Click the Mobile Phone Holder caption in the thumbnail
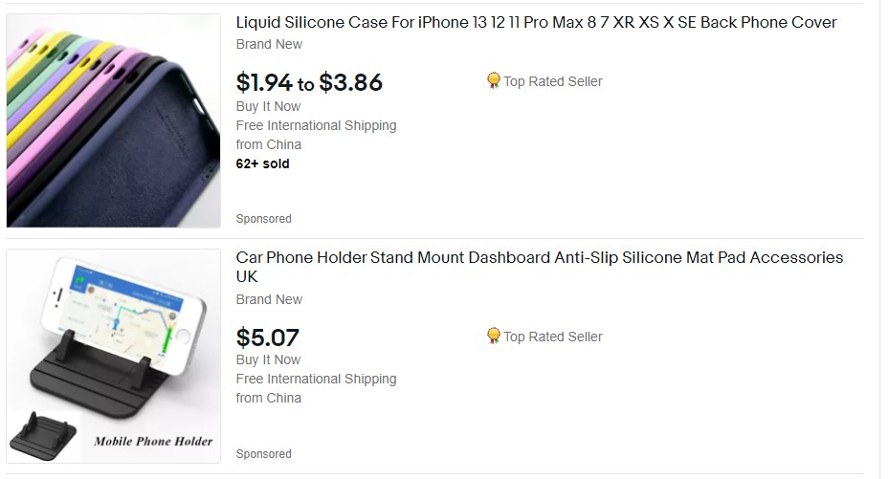Viewport: 888px width, 479px height. tap(153, 442)
